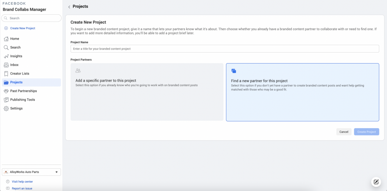The height and width of the screenshot is (191, 387).
Task: Click the Report an issue link
Action: (x=22, y=188)
